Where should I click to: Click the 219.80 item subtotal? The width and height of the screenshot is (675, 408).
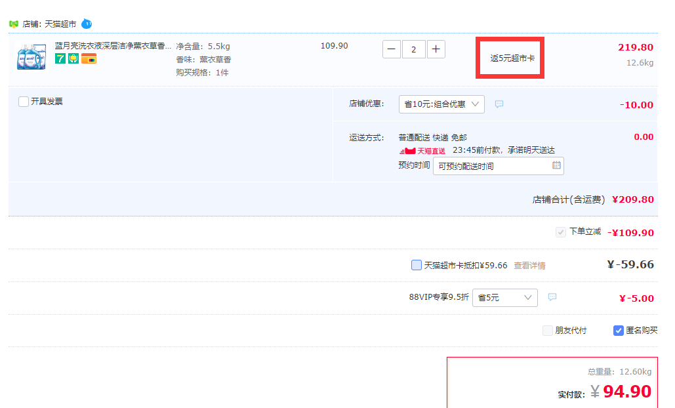coord(636,47)
